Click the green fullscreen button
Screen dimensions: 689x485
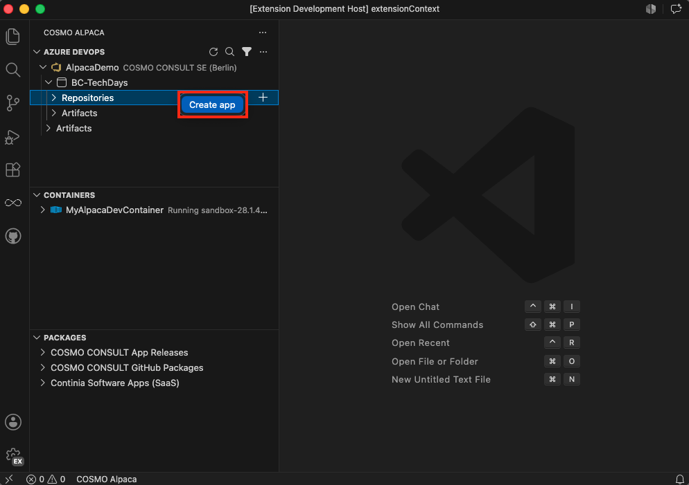pos(40,9)
